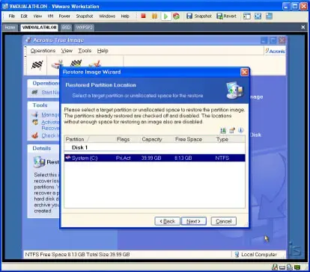Viewport: 310px width, 272px height.
Task: Click the green VMware Power On button
Action: click(165, 16)
